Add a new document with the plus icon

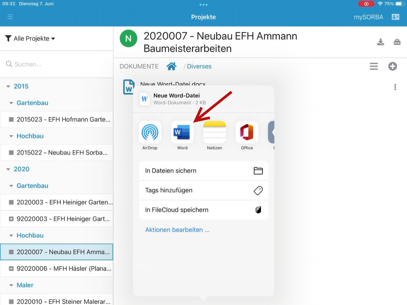click(393, 66)
